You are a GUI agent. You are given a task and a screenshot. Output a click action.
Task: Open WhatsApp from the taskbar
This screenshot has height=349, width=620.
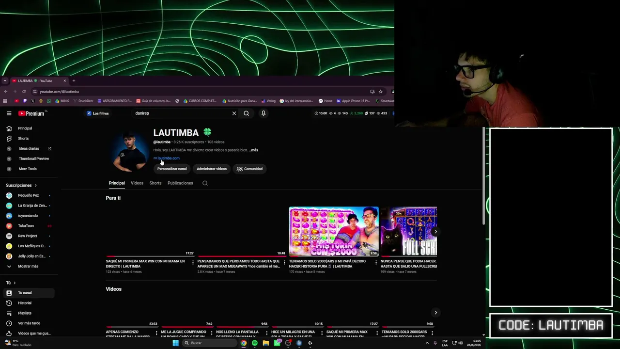(277, 343)
